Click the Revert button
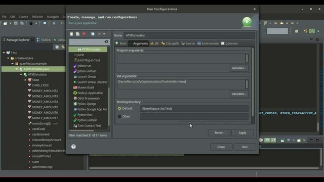Image resolution: width=324 pixels, height=182 pixels. pos(219,132)
